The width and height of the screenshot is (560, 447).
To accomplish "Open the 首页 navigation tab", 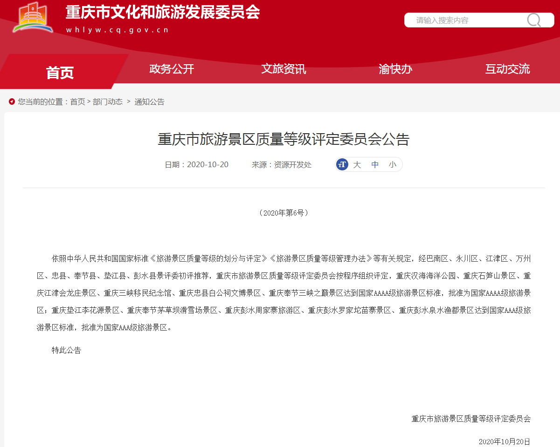I will (60, 72).
